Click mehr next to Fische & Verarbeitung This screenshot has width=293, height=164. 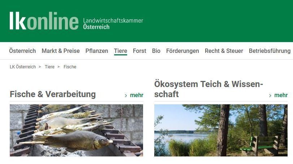tap(137, 95)
